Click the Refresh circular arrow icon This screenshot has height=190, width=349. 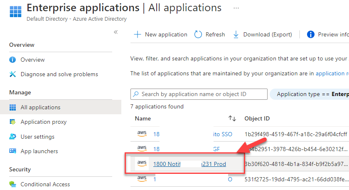[x=198, y=35]
